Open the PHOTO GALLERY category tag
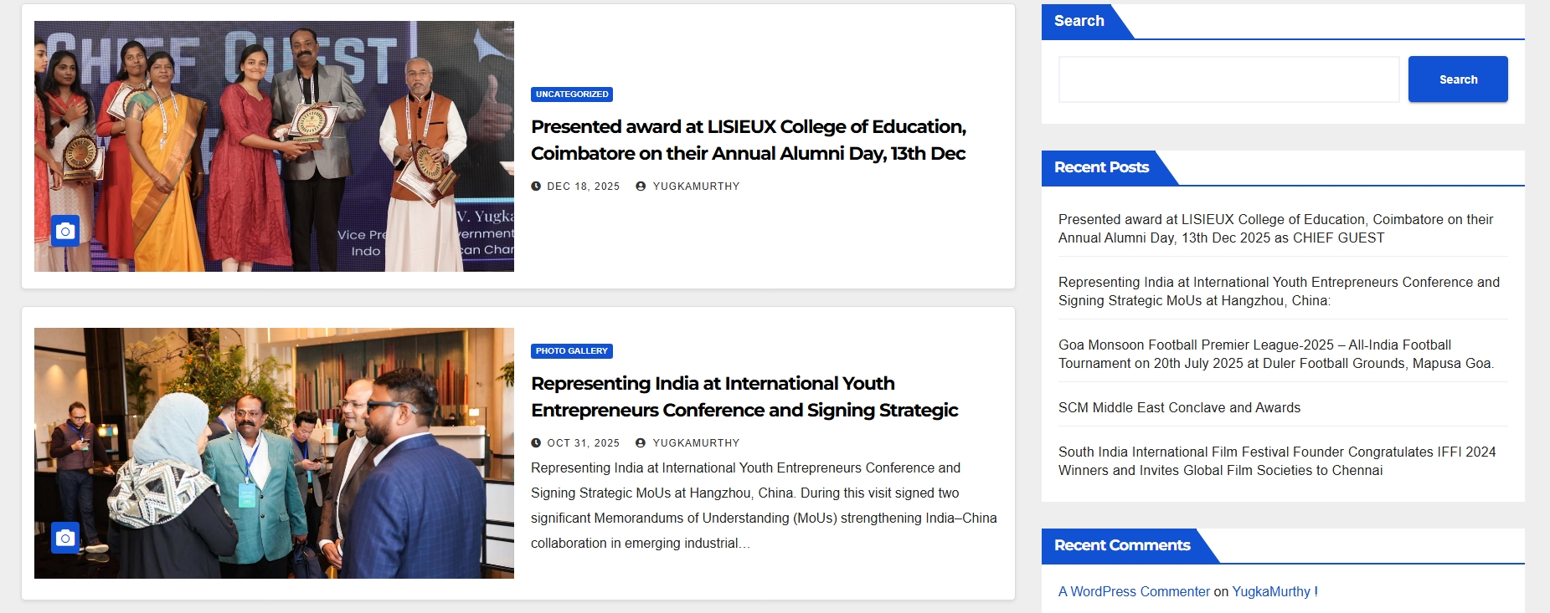The width and height of the screenshot is (1550, 613). [x=572, y=351]
